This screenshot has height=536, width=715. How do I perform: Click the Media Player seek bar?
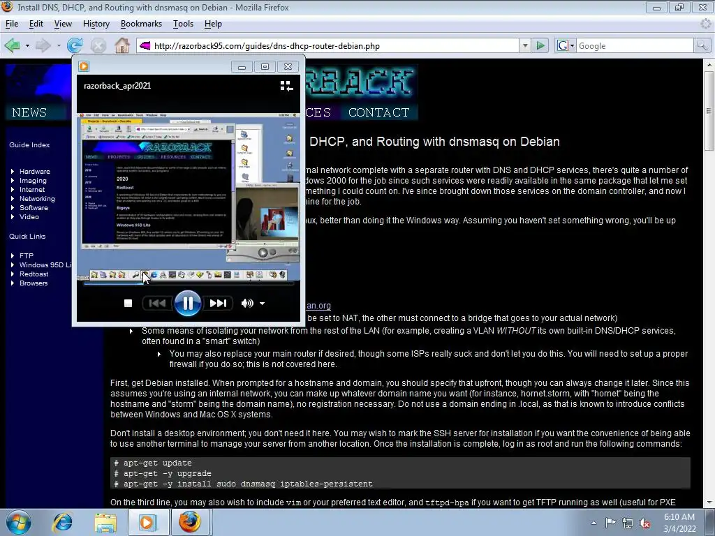click(x=189, y=283)
